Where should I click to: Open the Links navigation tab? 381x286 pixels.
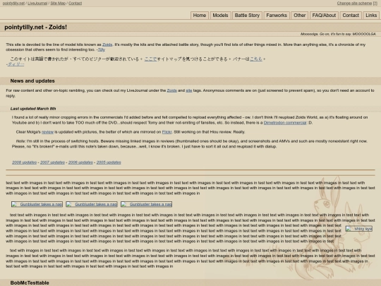coord(371,16)
